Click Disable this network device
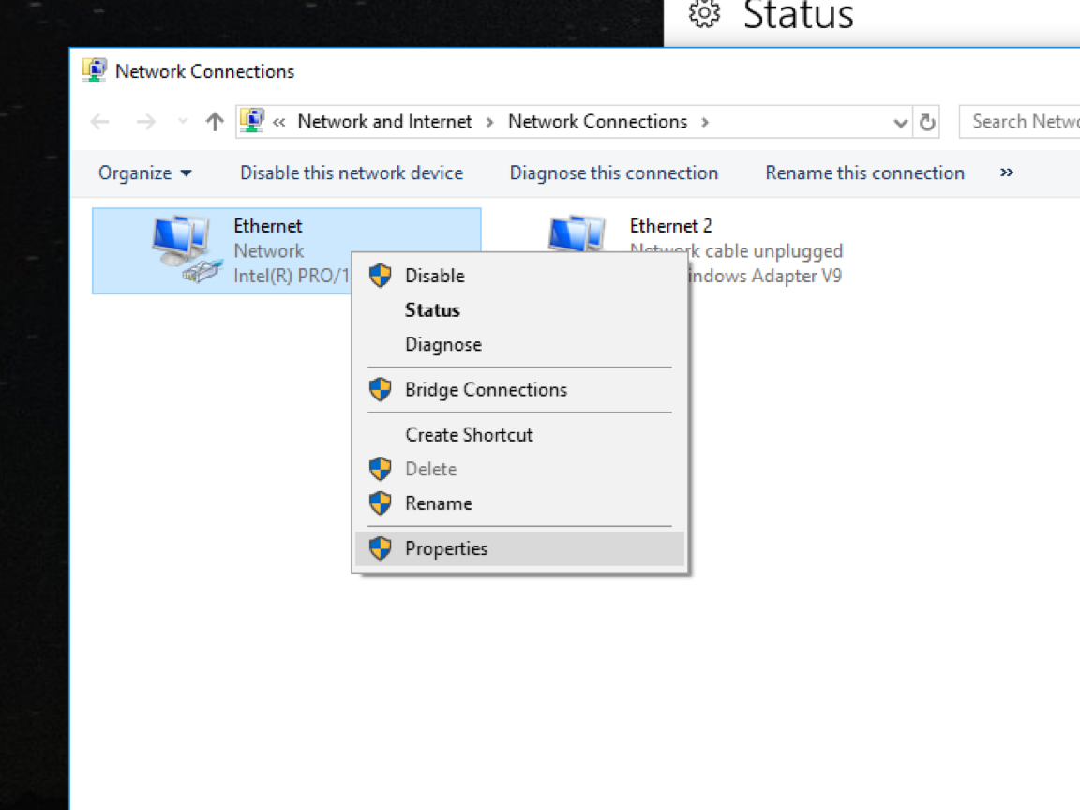 coord(352,172)
